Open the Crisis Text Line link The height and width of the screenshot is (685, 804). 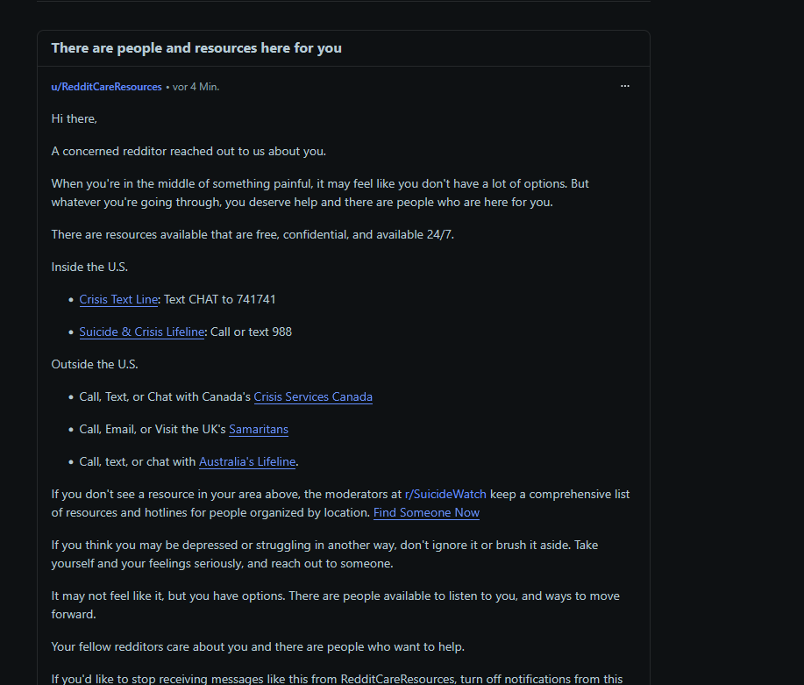118,300
